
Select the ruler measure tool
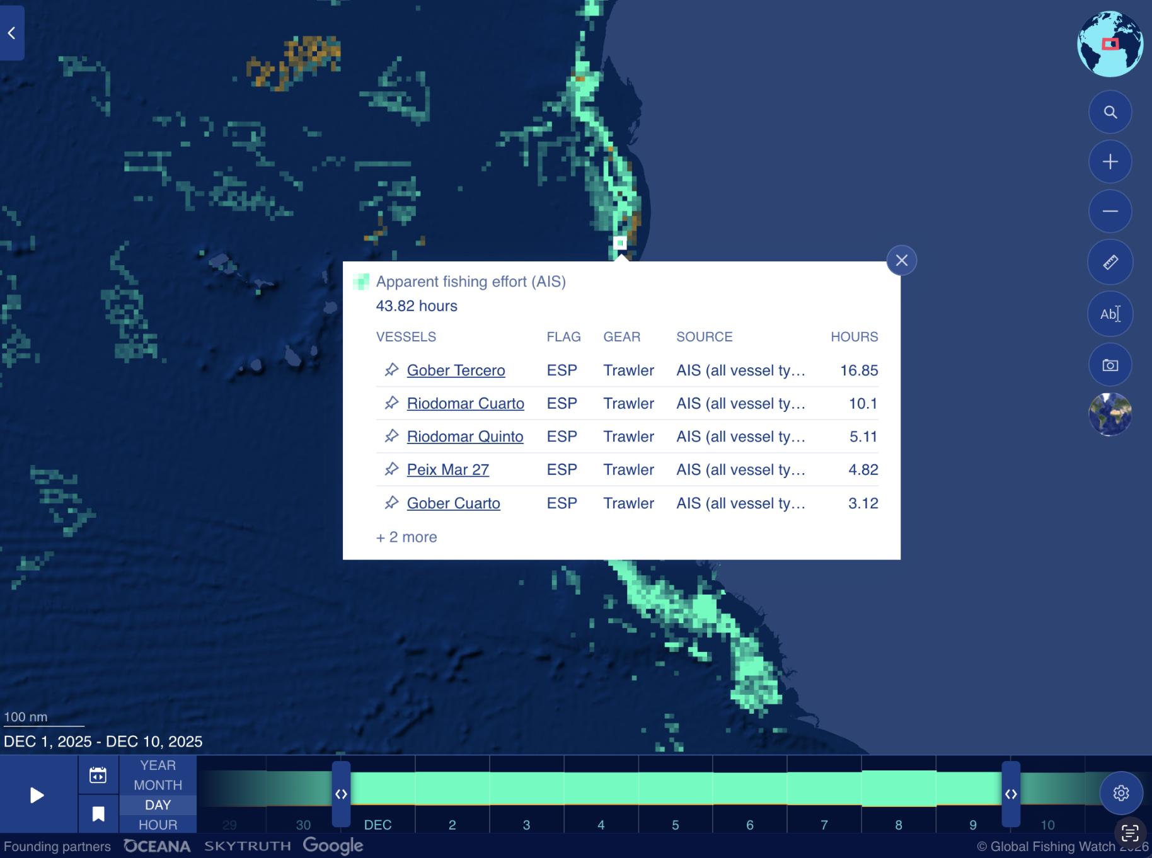(1110, 262)
